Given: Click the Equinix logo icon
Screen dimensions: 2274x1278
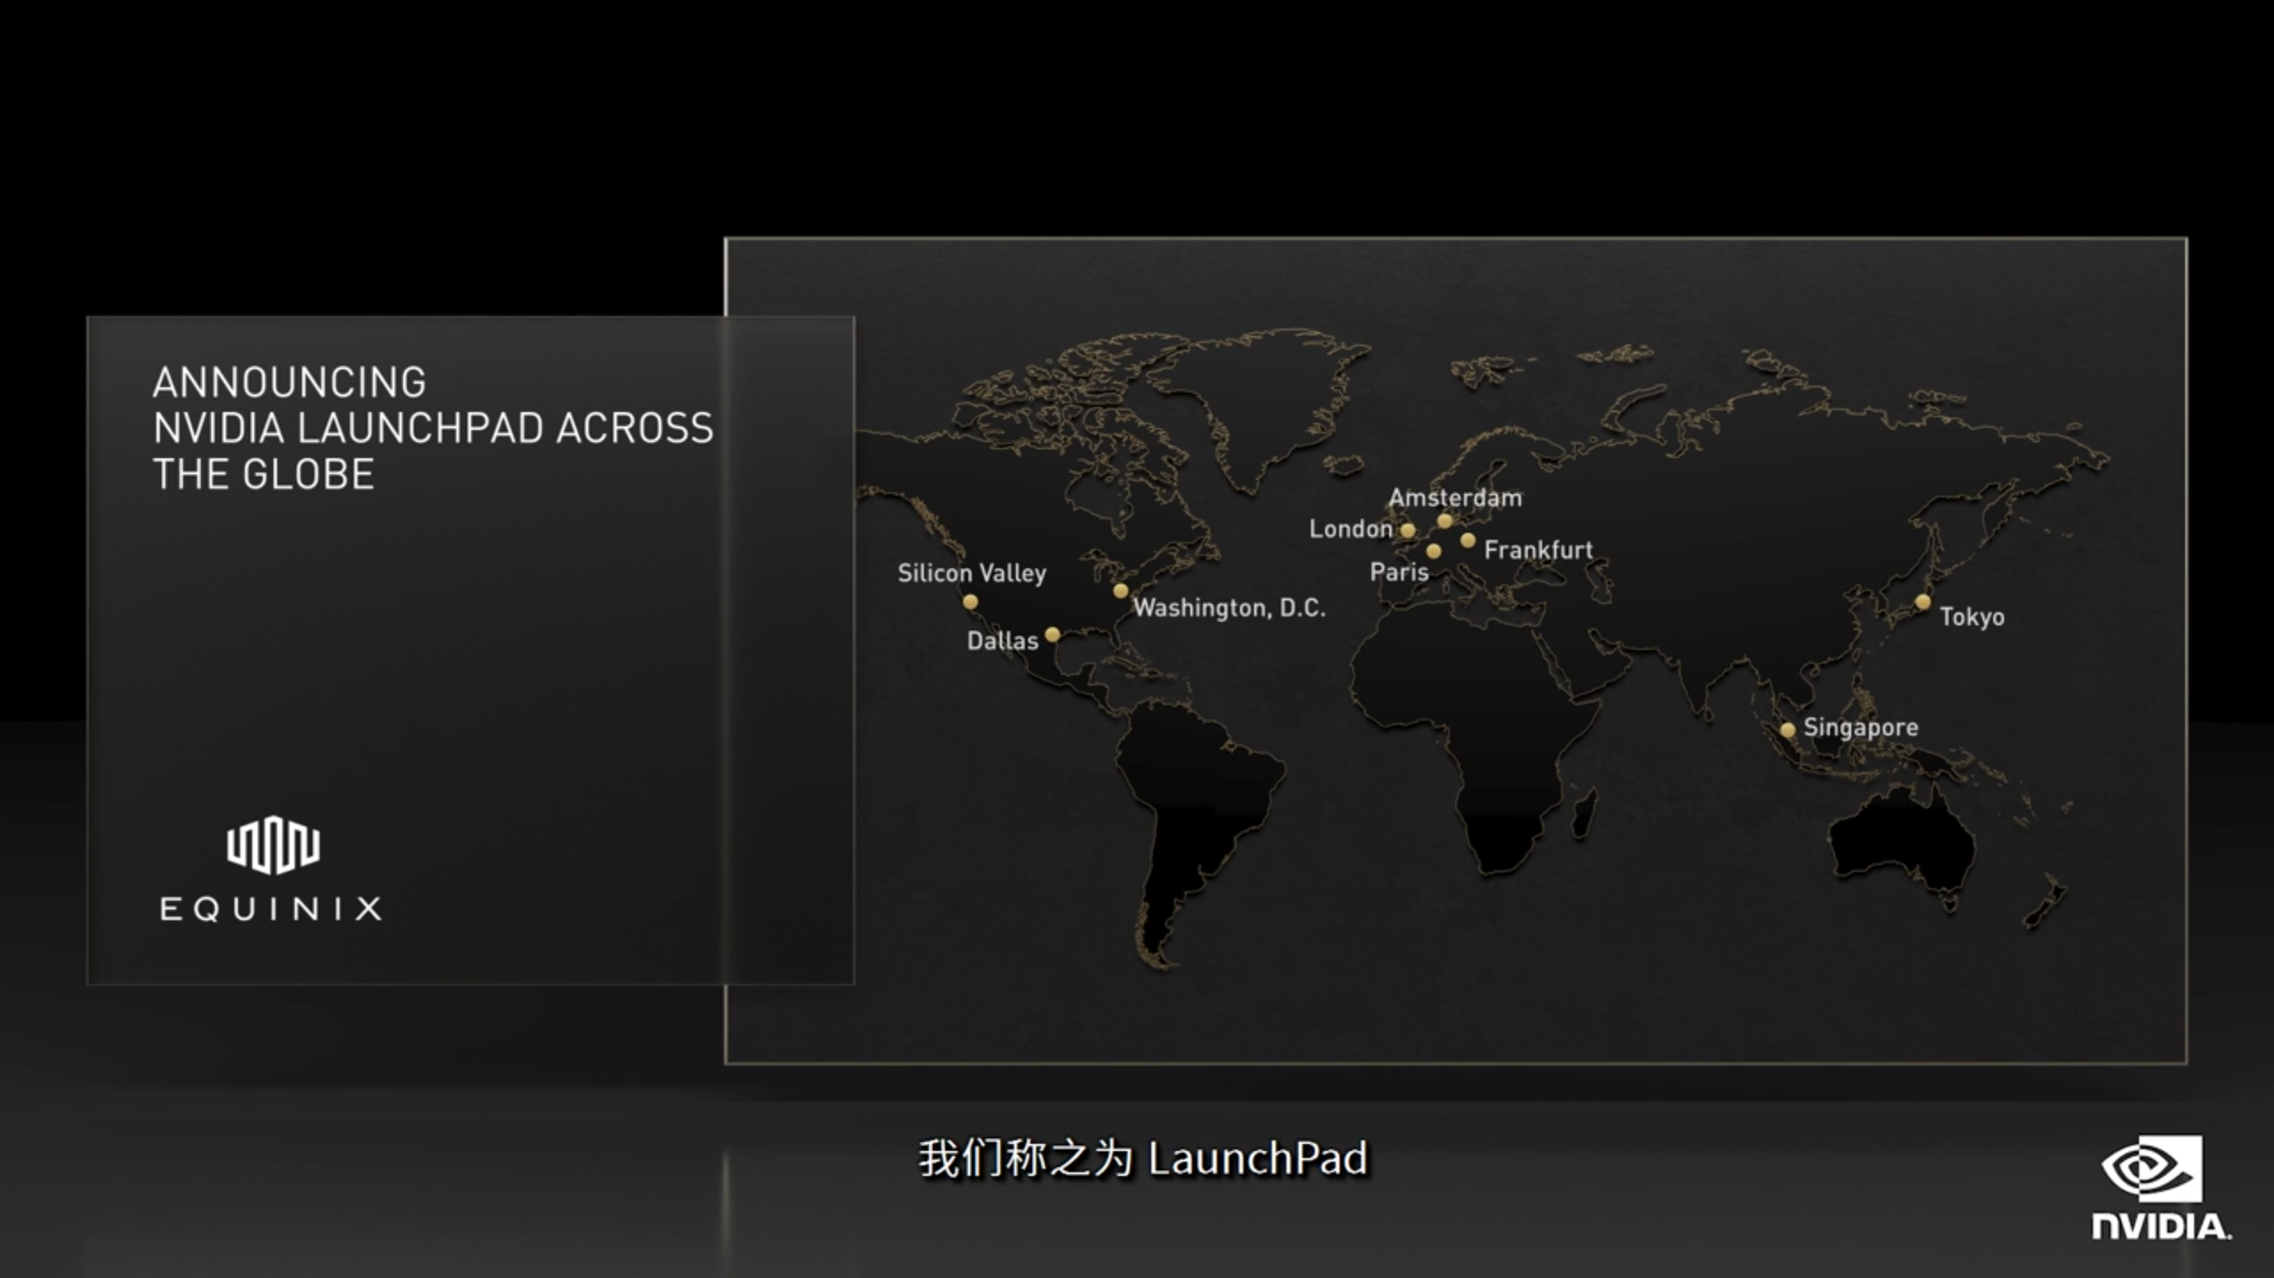Looking at the screenshot, I should pos(274,845).
